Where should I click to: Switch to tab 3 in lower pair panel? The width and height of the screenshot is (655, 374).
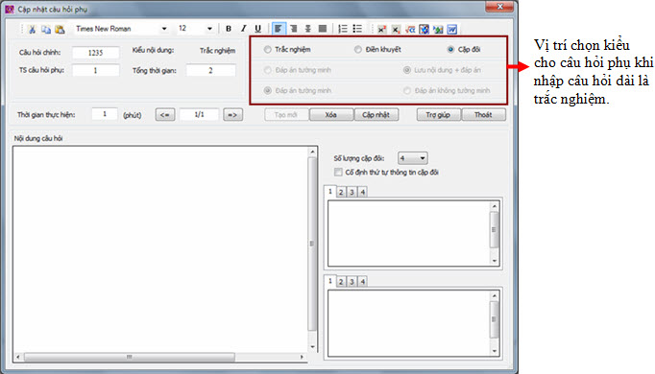click(352, 281)
